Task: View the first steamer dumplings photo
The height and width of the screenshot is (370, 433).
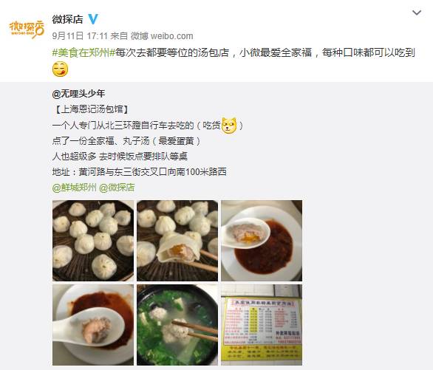Action: tap(93, 241)
